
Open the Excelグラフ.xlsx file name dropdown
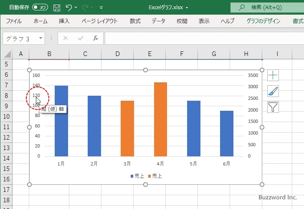click(x=187, y=8)
